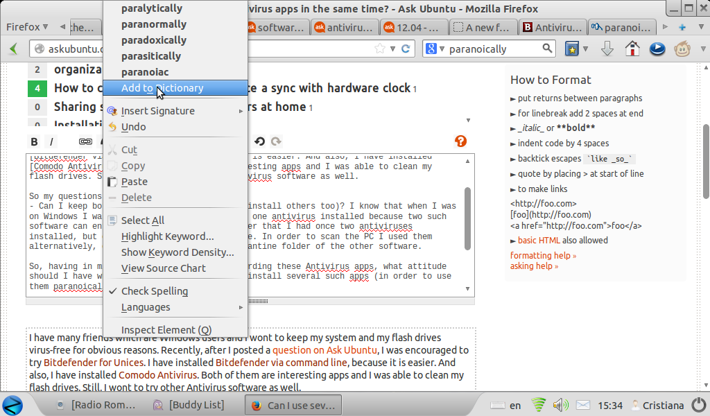Open the Ubuntu-style start menu icon
Viewport: 710px width, 416px height.
tap(12, 405)
